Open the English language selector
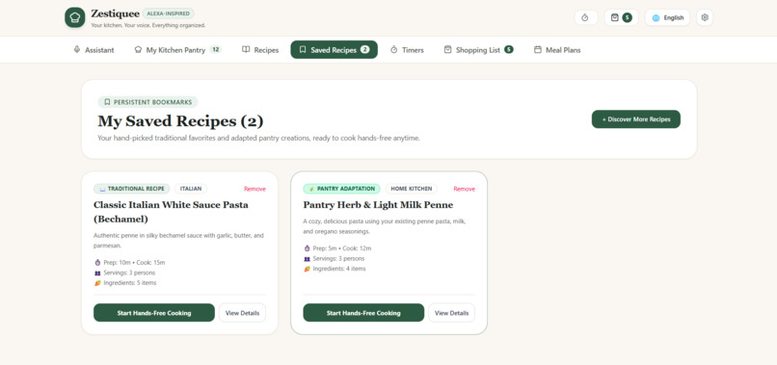 tap(667, 18)
